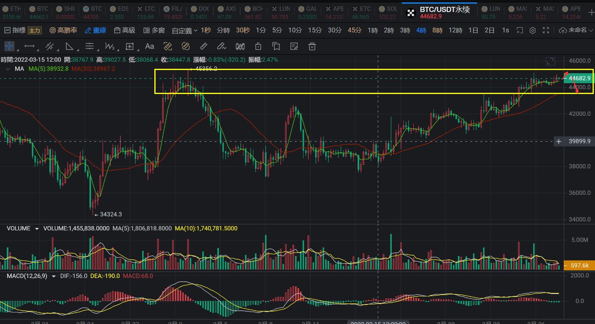Set interval to 1秒
The height and width of the screenshot is (324, 595).
click(x=206, y=30)
